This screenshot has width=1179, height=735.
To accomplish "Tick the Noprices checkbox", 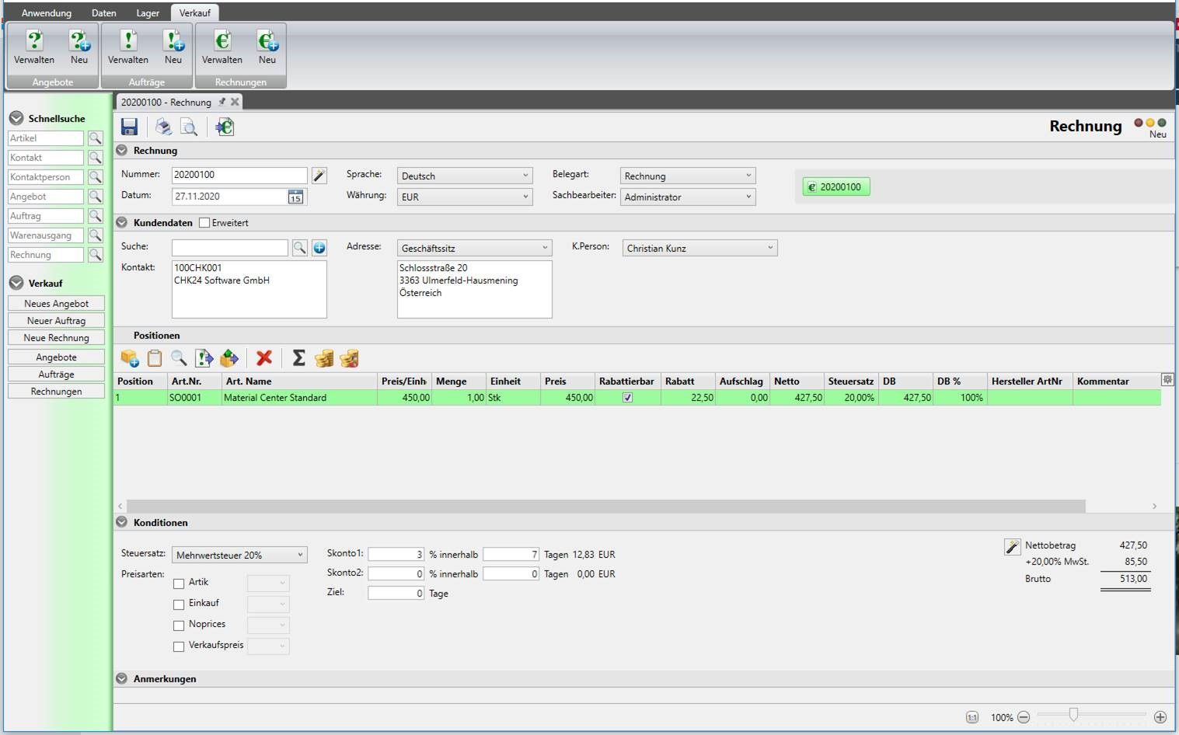I will pos(179,625).
